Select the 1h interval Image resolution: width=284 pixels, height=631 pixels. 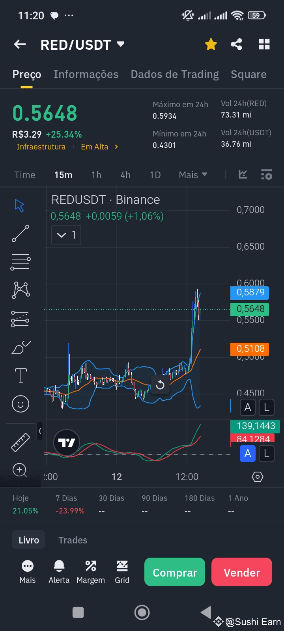pos(96,175)
